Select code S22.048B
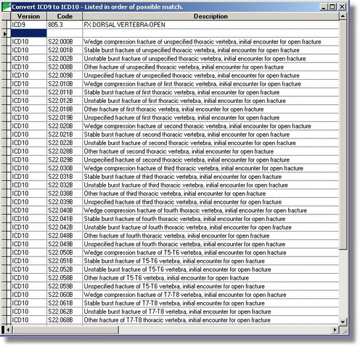Image resolution: width=360 pixels, height=347 pixels. 65,236
